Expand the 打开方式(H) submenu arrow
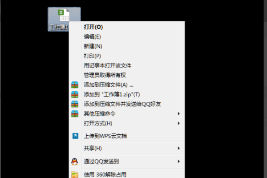The image size is (267, 178). (178, 123)
